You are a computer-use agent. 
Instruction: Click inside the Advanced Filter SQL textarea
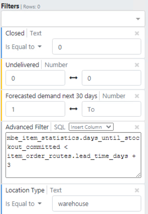click(x=73, y=155)
